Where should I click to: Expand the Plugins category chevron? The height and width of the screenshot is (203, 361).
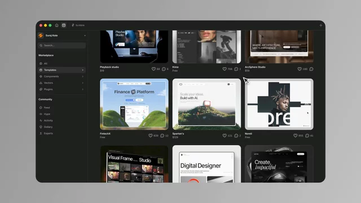(x=83, y=89)
